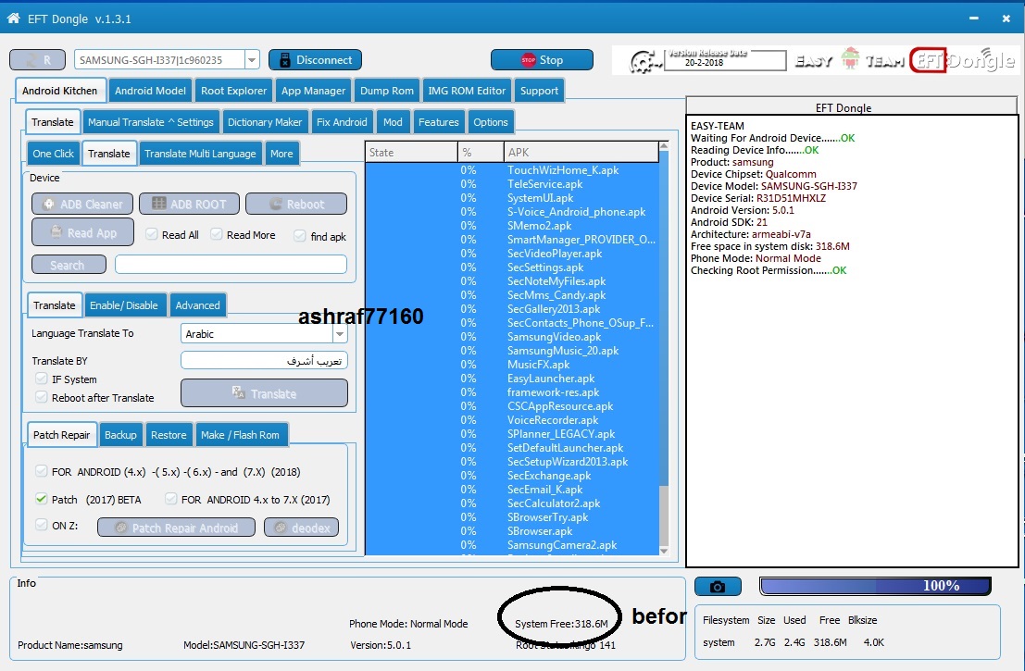The image size is (1025, 671).
Task: Open the Restore tab
Action: pyautogui.click(x=169, y=434)
